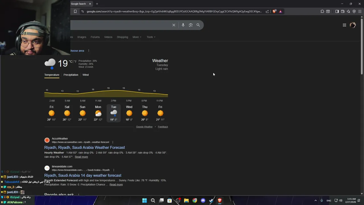Open a new browser tab
Viewport: 364px width, 205px height.
coord(97,4)
